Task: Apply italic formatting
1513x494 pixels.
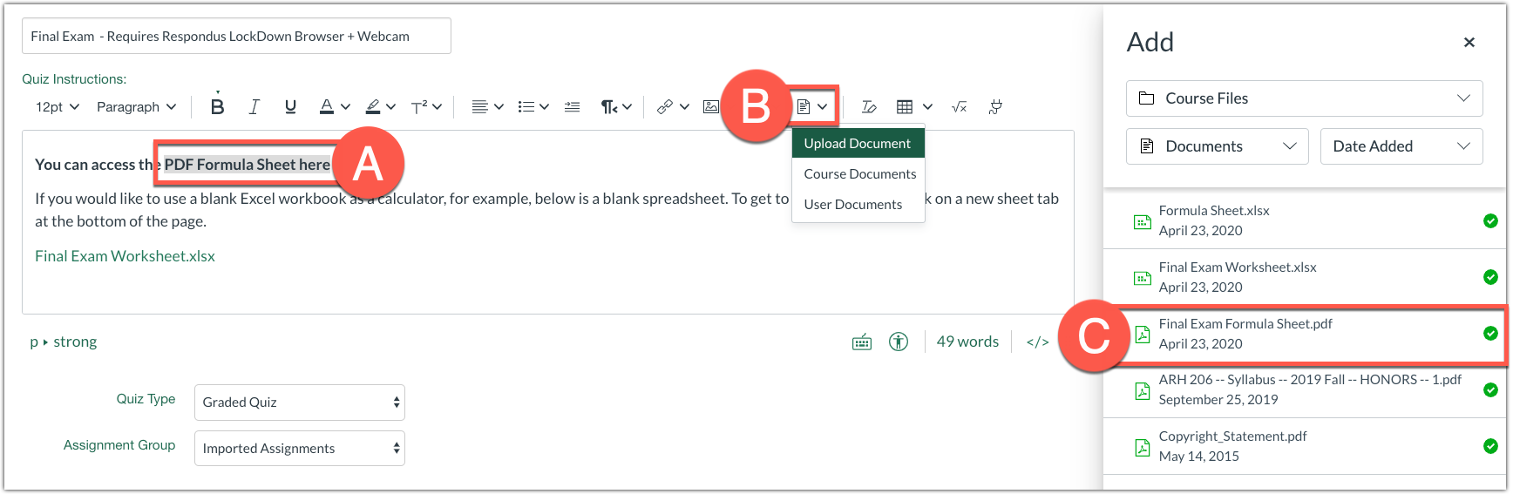Action: click(x=254, y=106)
